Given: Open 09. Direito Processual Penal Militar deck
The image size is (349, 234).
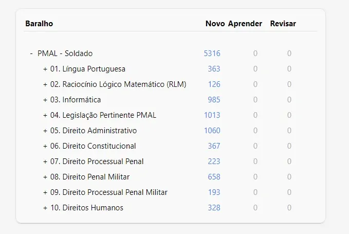Looking at the screenshot, I should coord(109,192).
